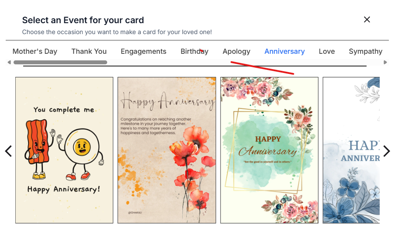Choose the bacon and egg anniversary card
The height and width of the screenshot is (250, 395).
(x=64, y=150)
